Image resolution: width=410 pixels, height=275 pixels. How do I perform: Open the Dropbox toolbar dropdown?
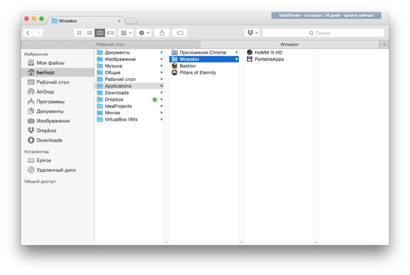(252, 33)
